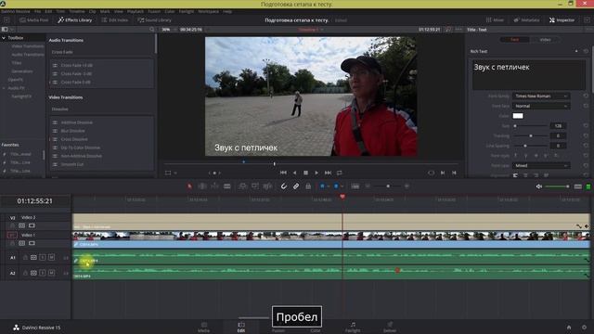594x334 pixels.
Task: Adjust the text Tracking slider
Action: click(530, 135)
